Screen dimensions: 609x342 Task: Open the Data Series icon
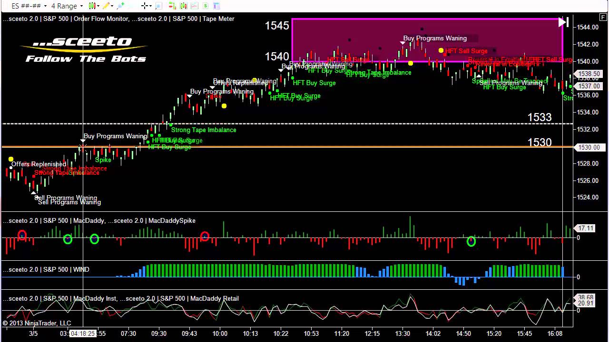click(183, 6)
